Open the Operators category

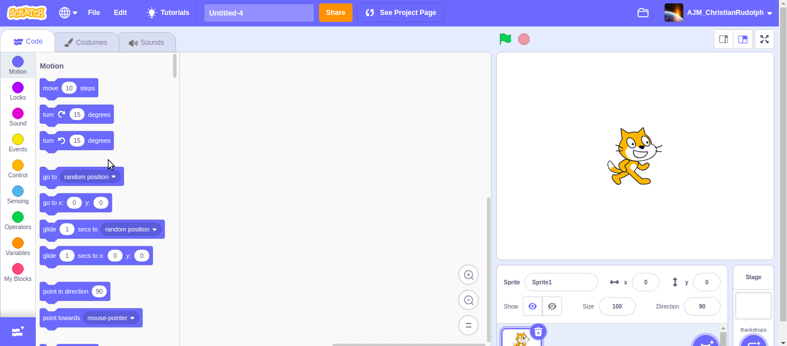(17, 220)
